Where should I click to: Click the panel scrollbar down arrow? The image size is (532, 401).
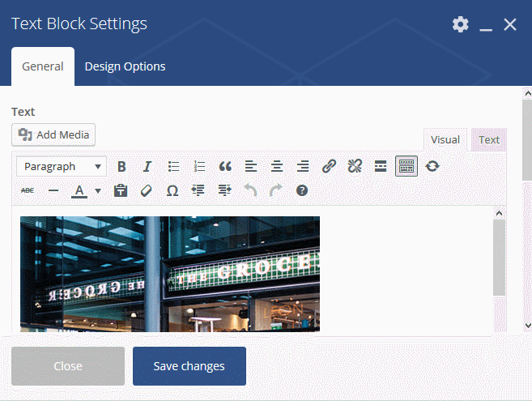coord(528,326)
